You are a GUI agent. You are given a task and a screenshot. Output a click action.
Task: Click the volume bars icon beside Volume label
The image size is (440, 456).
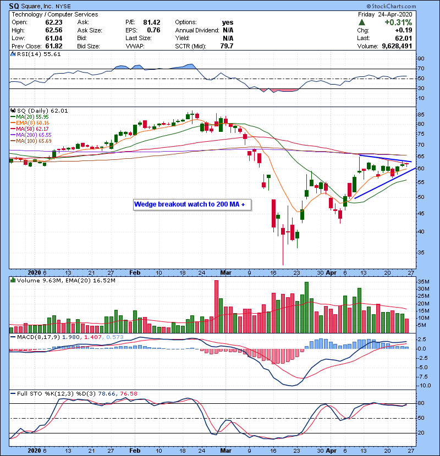13,280
